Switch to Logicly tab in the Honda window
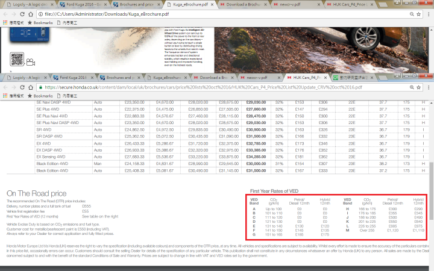The width and height of the screenshot is (434, 271). [x=27, y=78]
